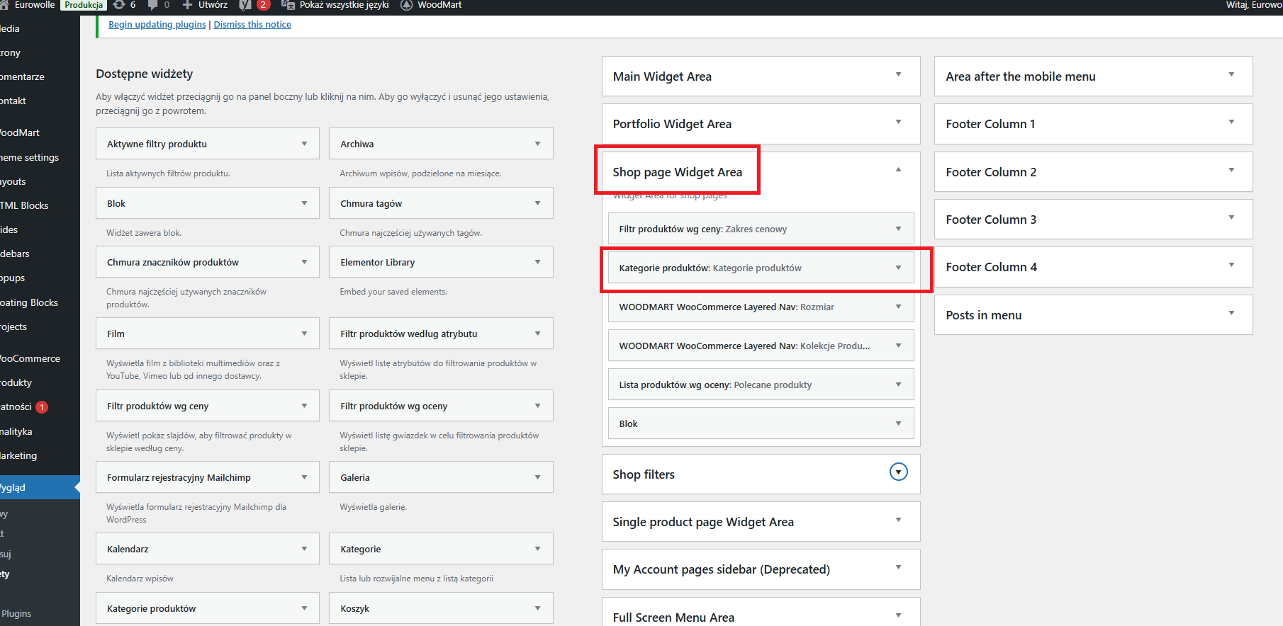
Task: Select Kategorie widget in available widgets
Action: 441,549
